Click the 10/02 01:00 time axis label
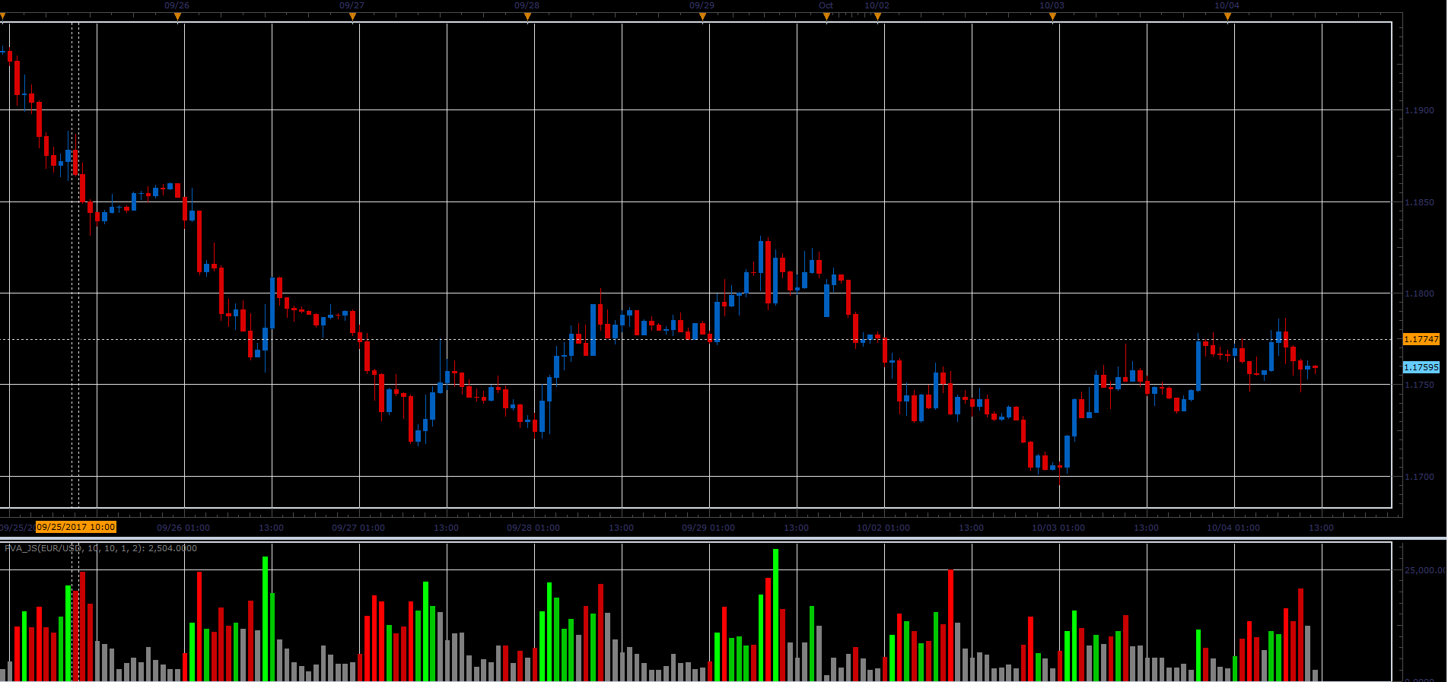 click(883, 528)
